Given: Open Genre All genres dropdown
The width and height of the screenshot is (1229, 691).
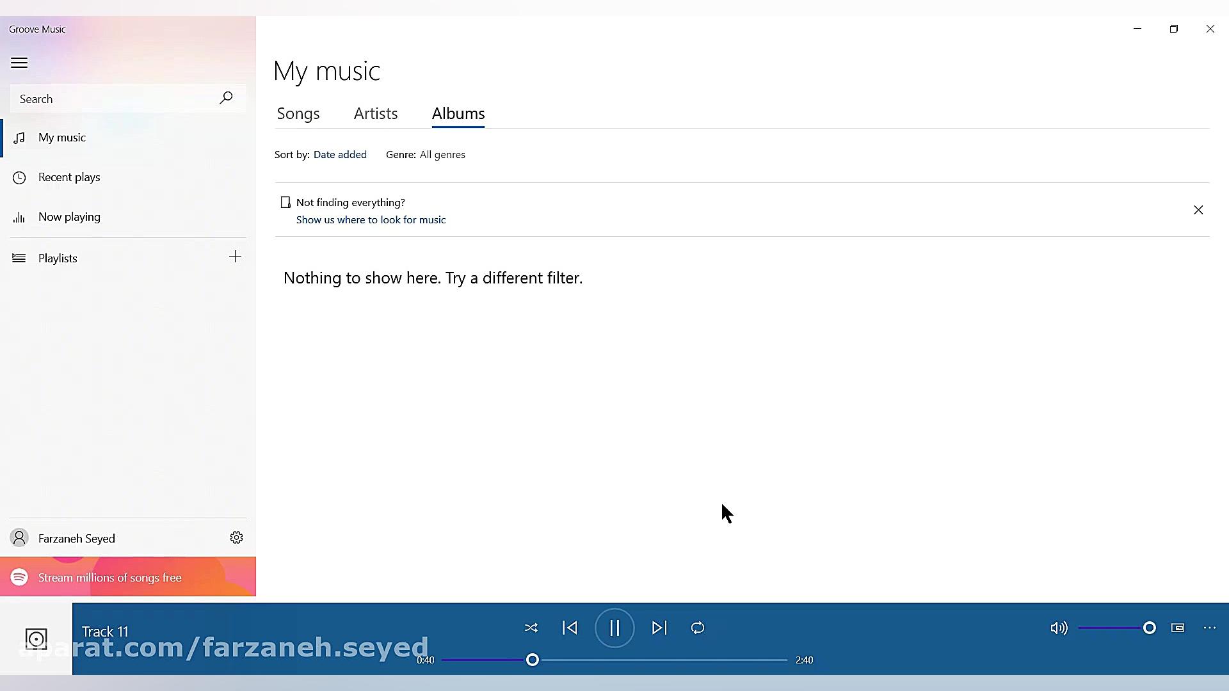Looking at the screenshot, I should point(442,155).
